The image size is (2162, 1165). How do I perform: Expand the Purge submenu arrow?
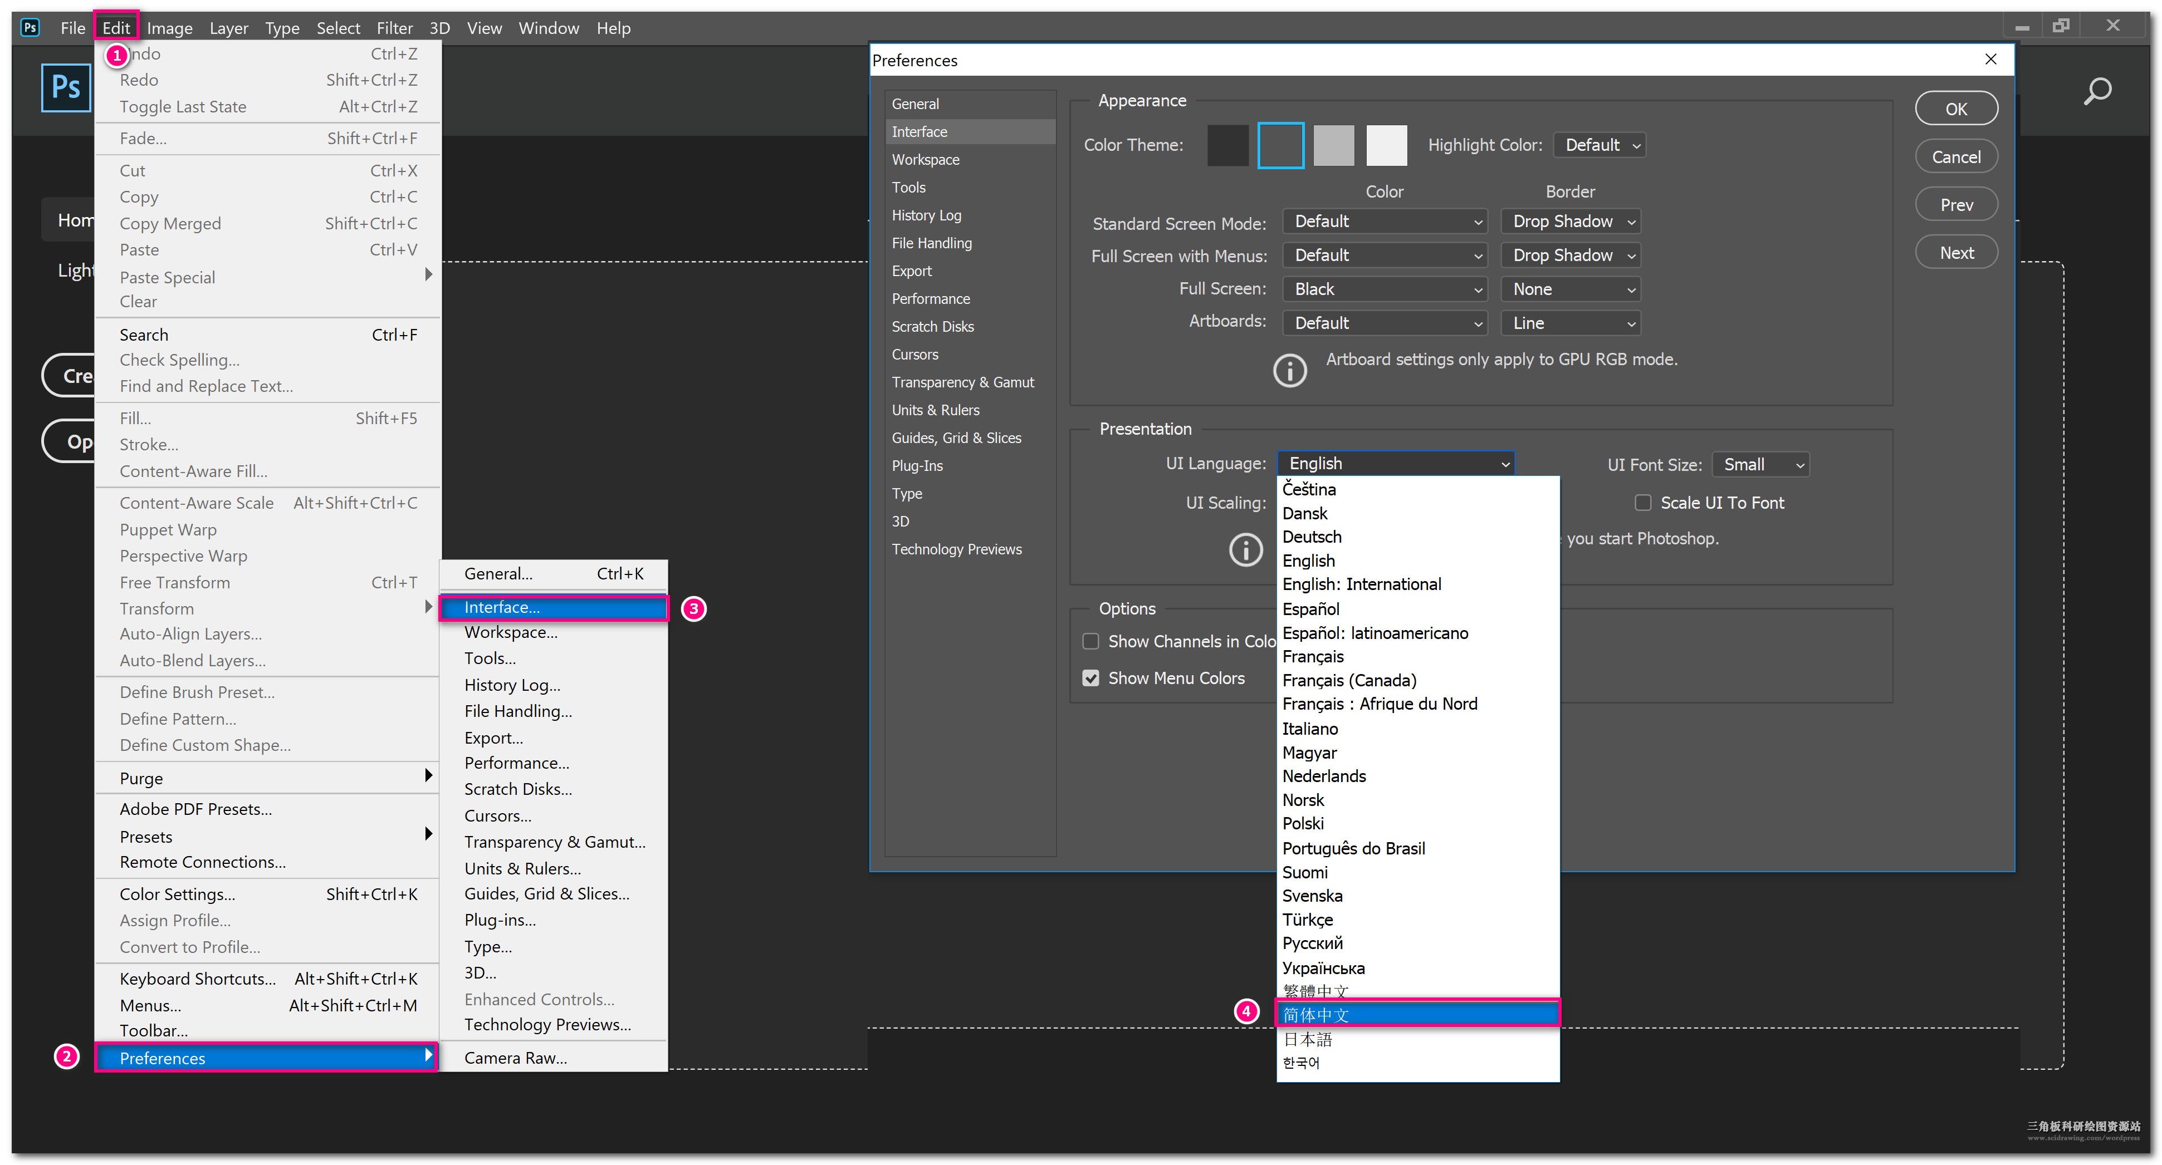(428, 776)
